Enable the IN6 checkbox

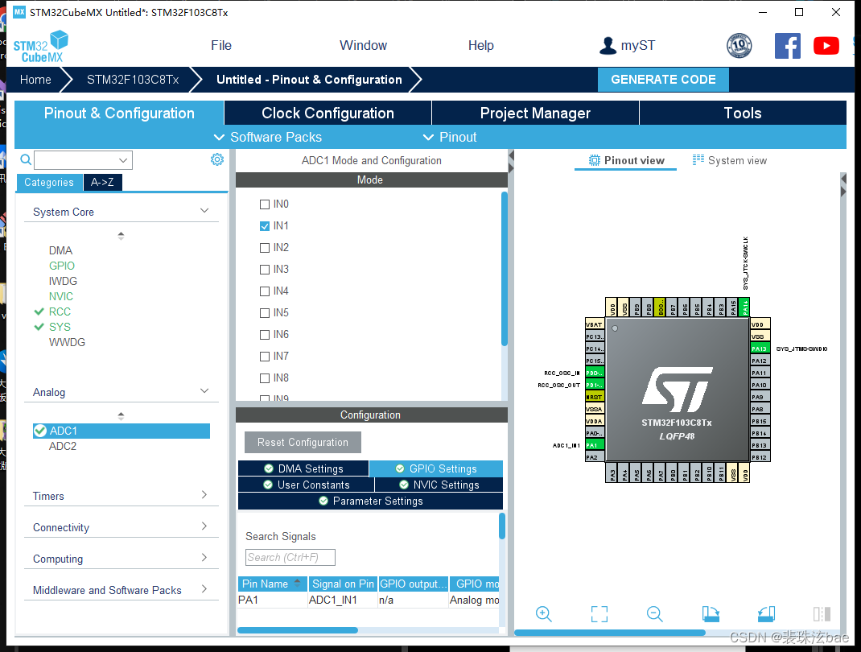click(265, 335)
